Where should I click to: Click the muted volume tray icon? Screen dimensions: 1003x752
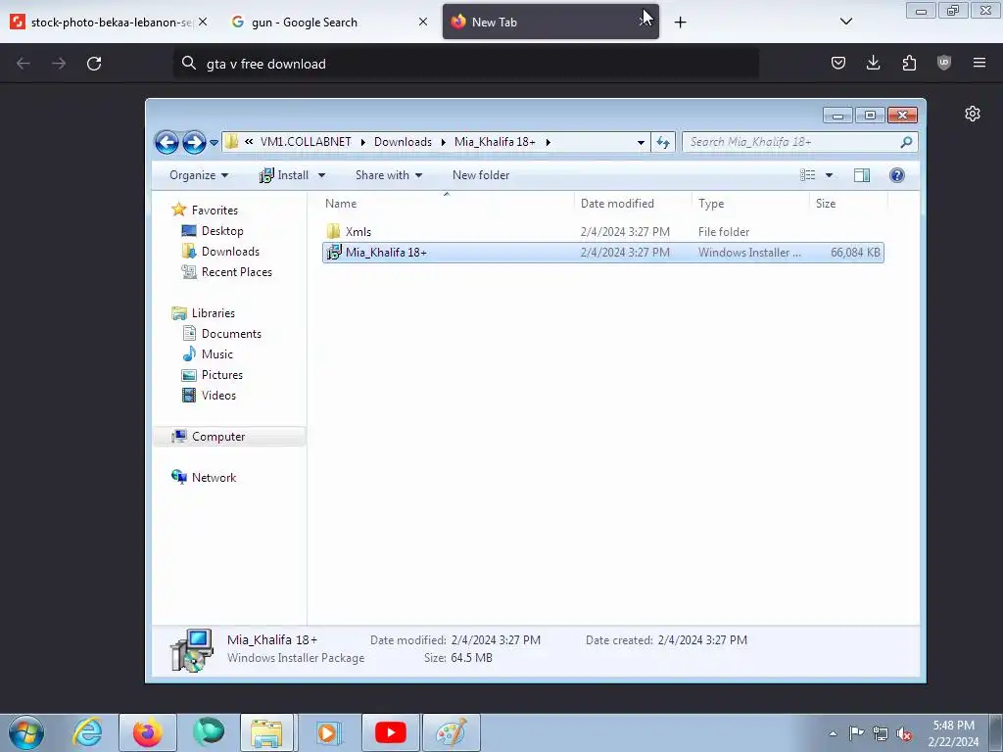(904, 733)
